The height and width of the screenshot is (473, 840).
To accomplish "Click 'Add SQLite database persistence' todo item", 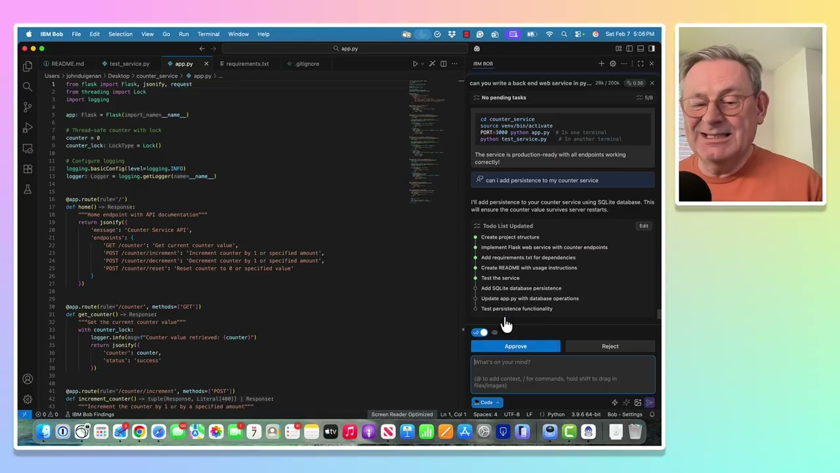I will pyautogui.click(x=521, y=288).
